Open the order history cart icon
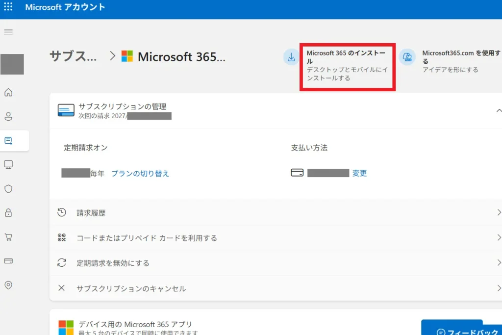 click(8, 237)
